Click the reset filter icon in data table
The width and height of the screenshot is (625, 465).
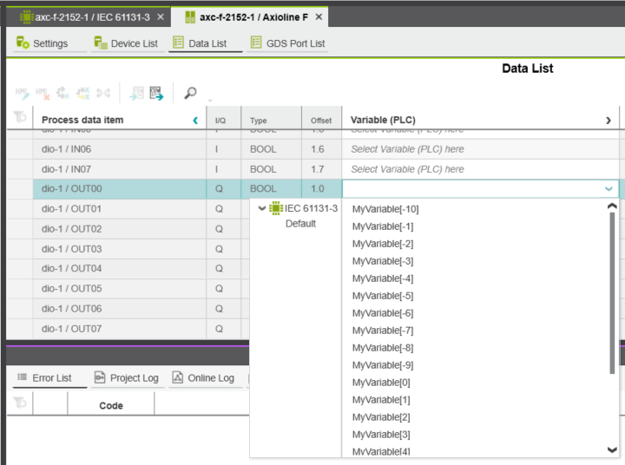tap(19, 117)
